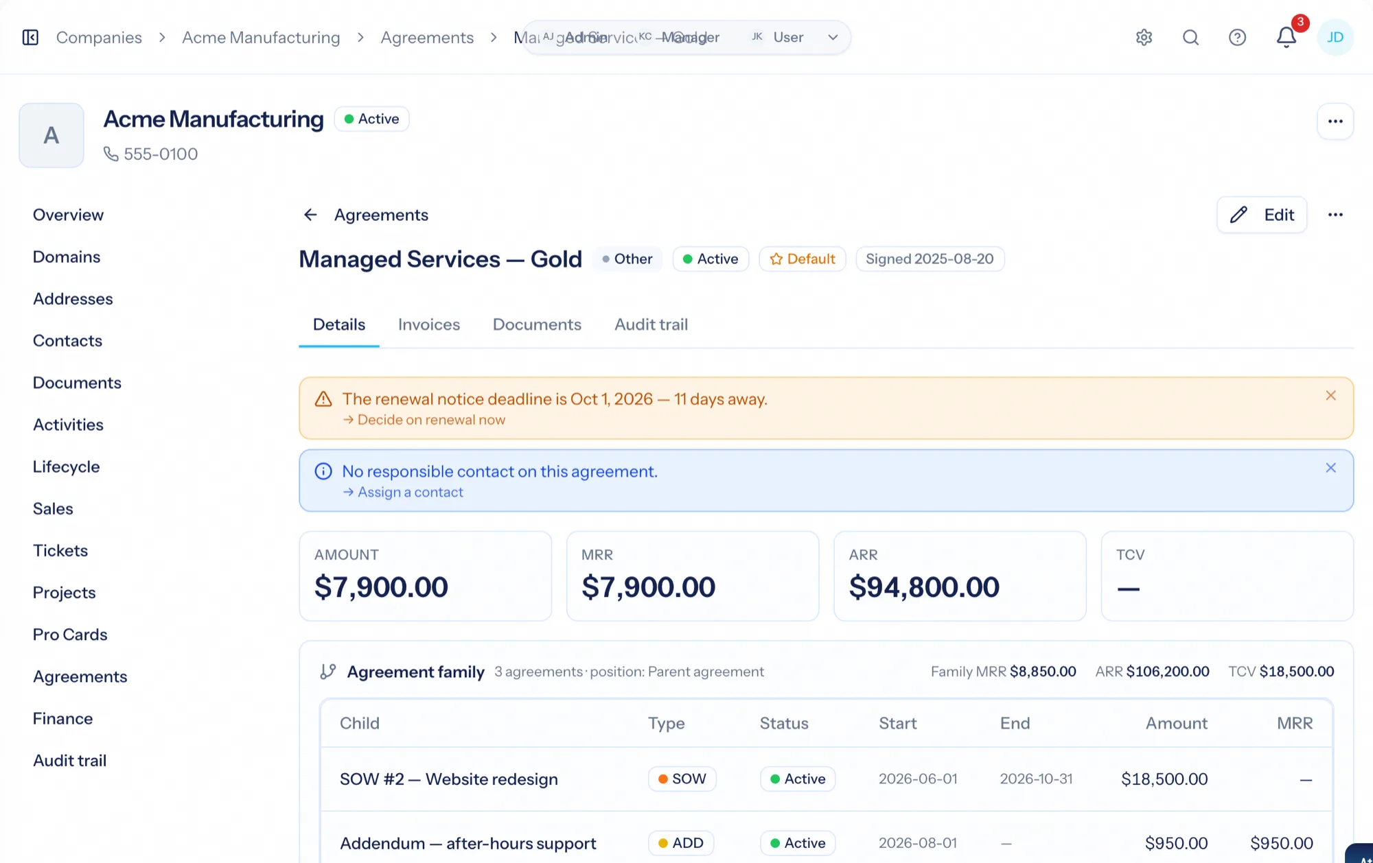This screenshot has height=863, width=1373.
Task: Open Projects in the sidebar
Action: point(64,592)
